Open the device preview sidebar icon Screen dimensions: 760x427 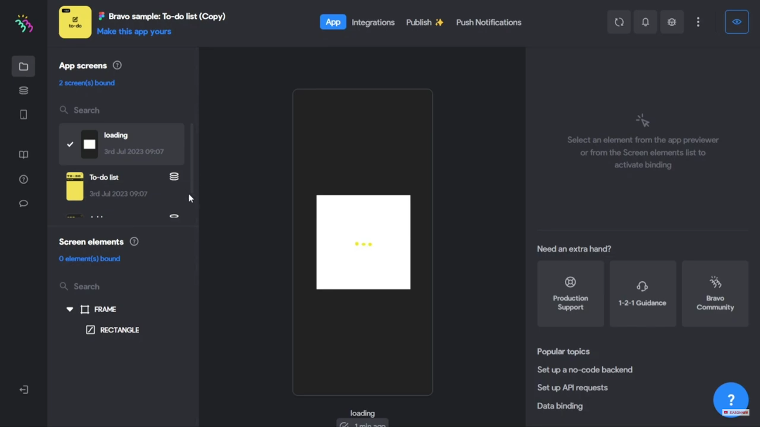(x=23, y=114)
